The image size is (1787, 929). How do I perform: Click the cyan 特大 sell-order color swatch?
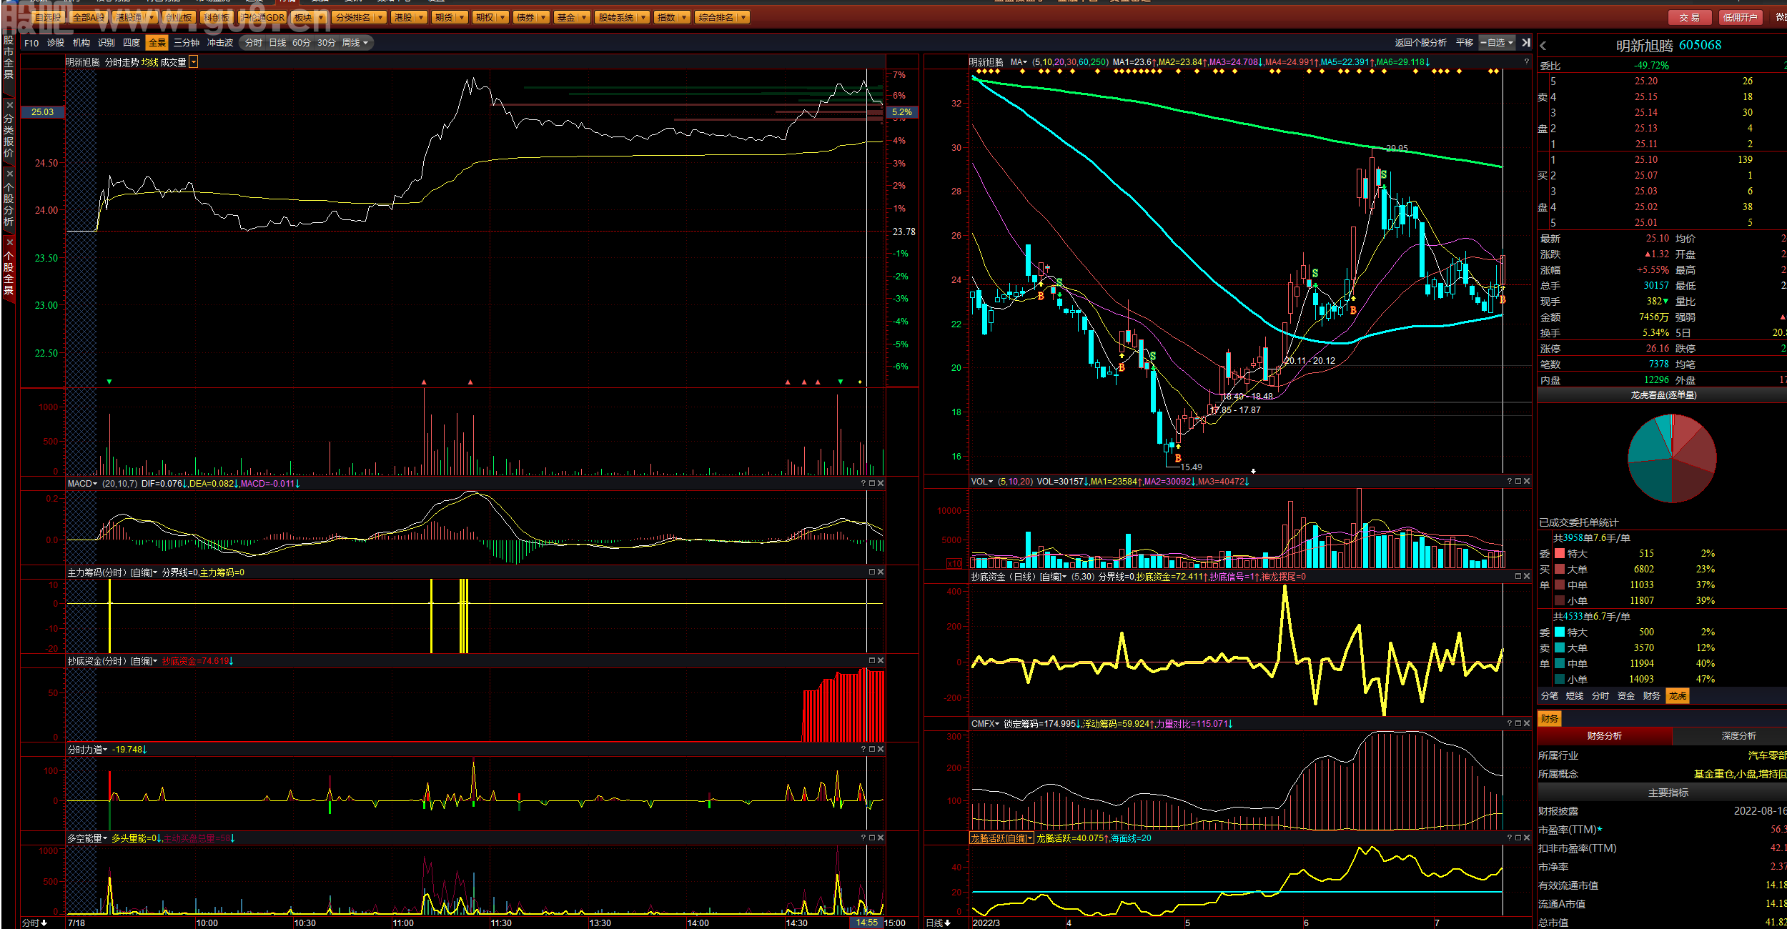(x=1560, y=632)
